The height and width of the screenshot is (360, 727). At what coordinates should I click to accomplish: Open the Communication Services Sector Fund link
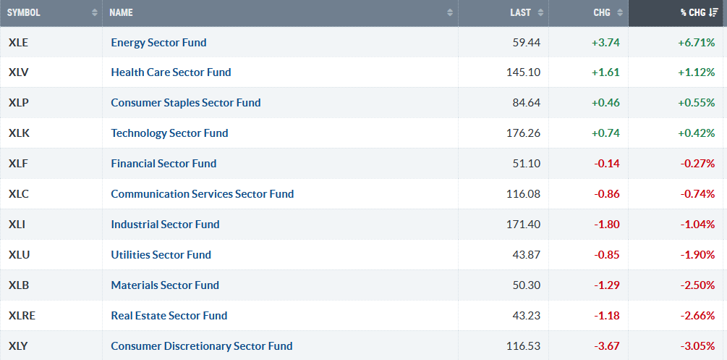tap(202, 193)
